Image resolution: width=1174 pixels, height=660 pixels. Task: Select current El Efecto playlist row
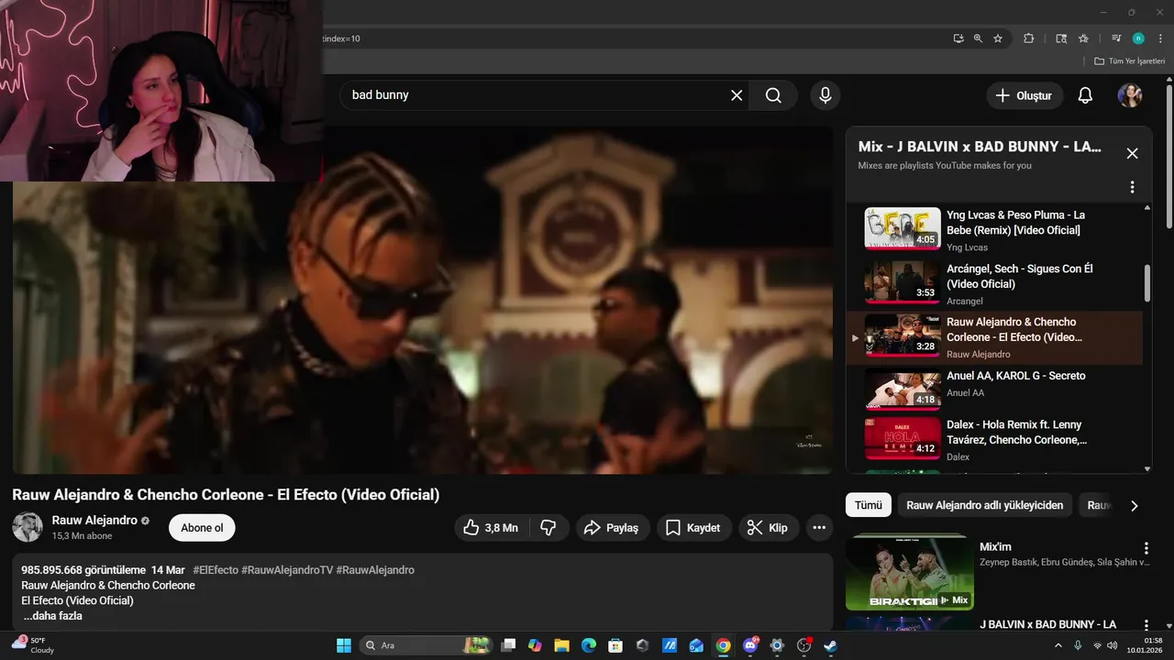click(x=994, y=337)
